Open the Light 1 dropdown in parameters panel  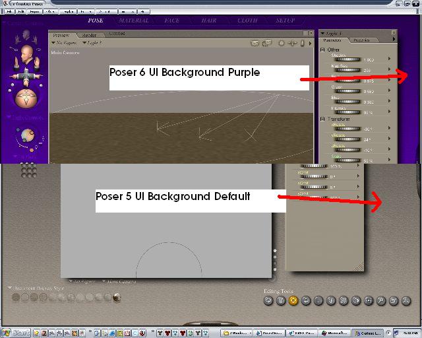(331, 34)
